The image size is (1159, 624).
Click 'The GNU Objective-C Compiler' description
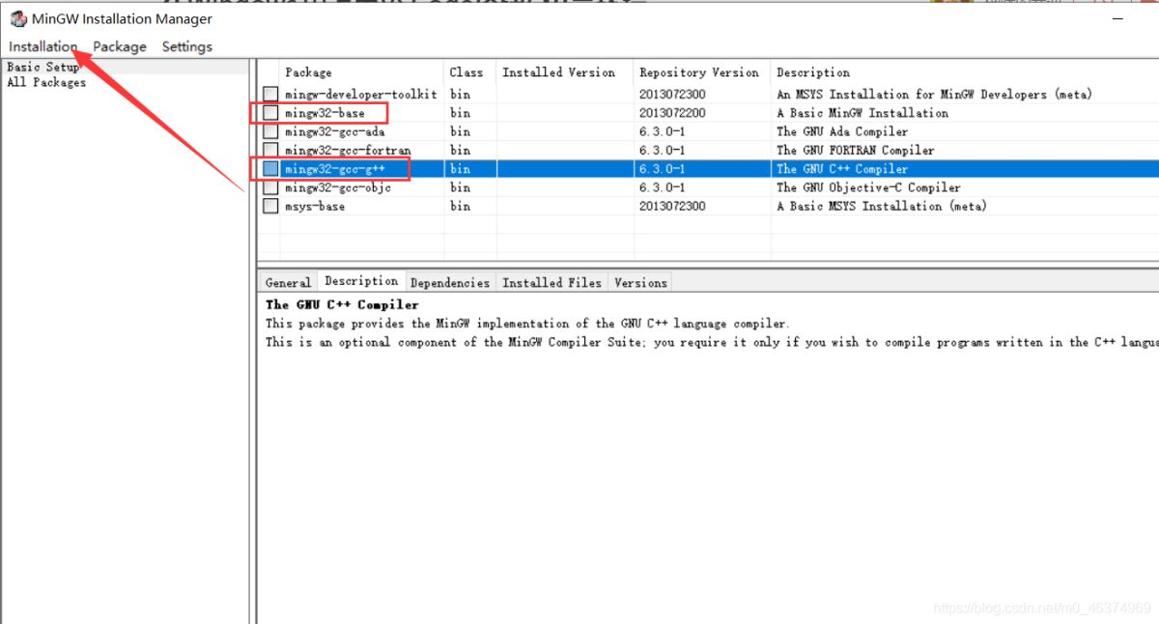868,187
